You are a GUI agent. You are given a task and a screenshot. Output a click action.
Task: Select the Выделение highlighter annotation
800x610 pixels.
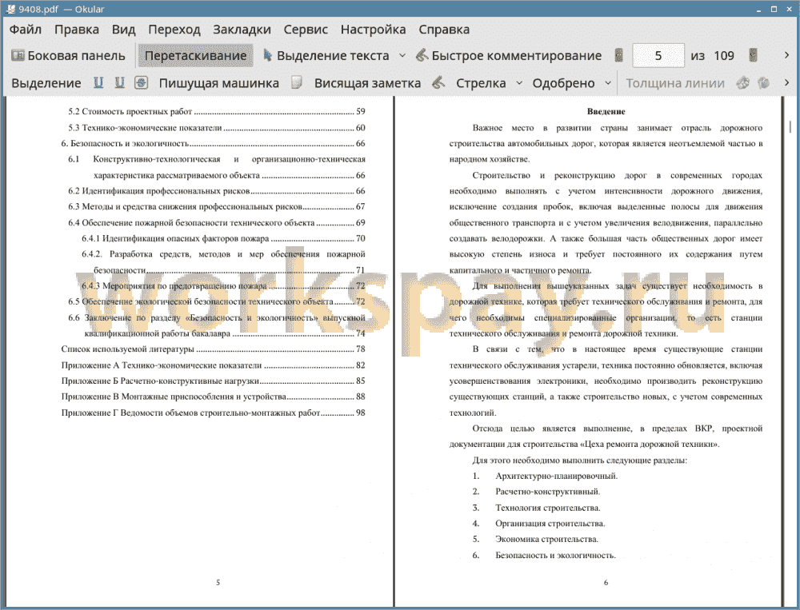(x=46, y=83)
